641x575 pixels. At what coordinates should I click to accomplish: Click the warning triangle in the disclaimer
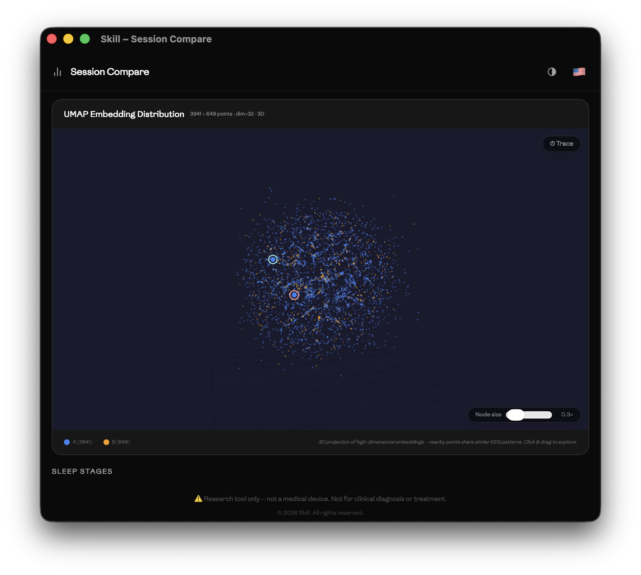click(x=198, y=498)
